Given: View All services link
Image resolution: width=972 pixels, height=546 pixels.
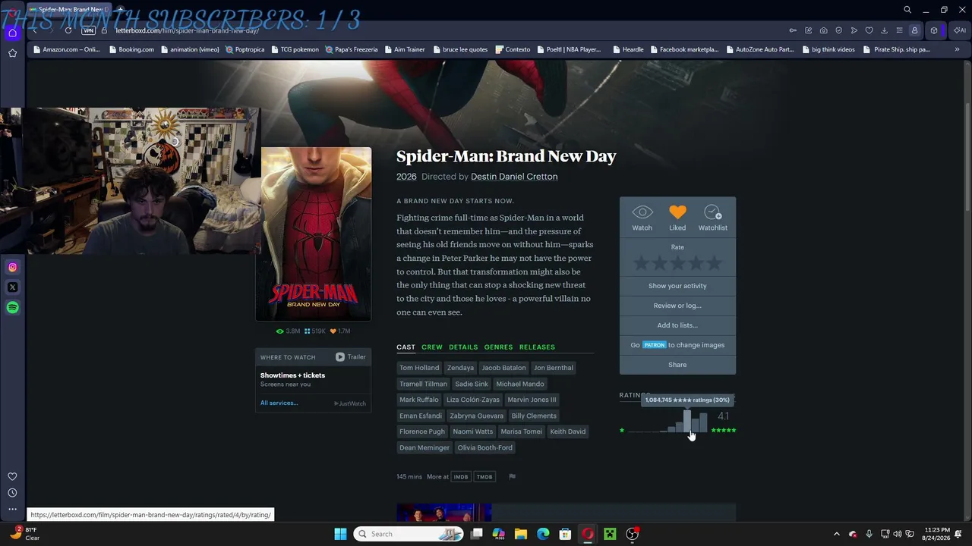Looking at the screenshot, I should click(279, 403).
